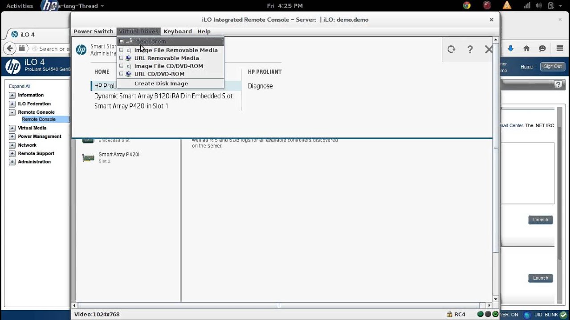Click the blue globe icon in iLO status bar
This screenshot has width=570, height=320.
tap(527, 315)
